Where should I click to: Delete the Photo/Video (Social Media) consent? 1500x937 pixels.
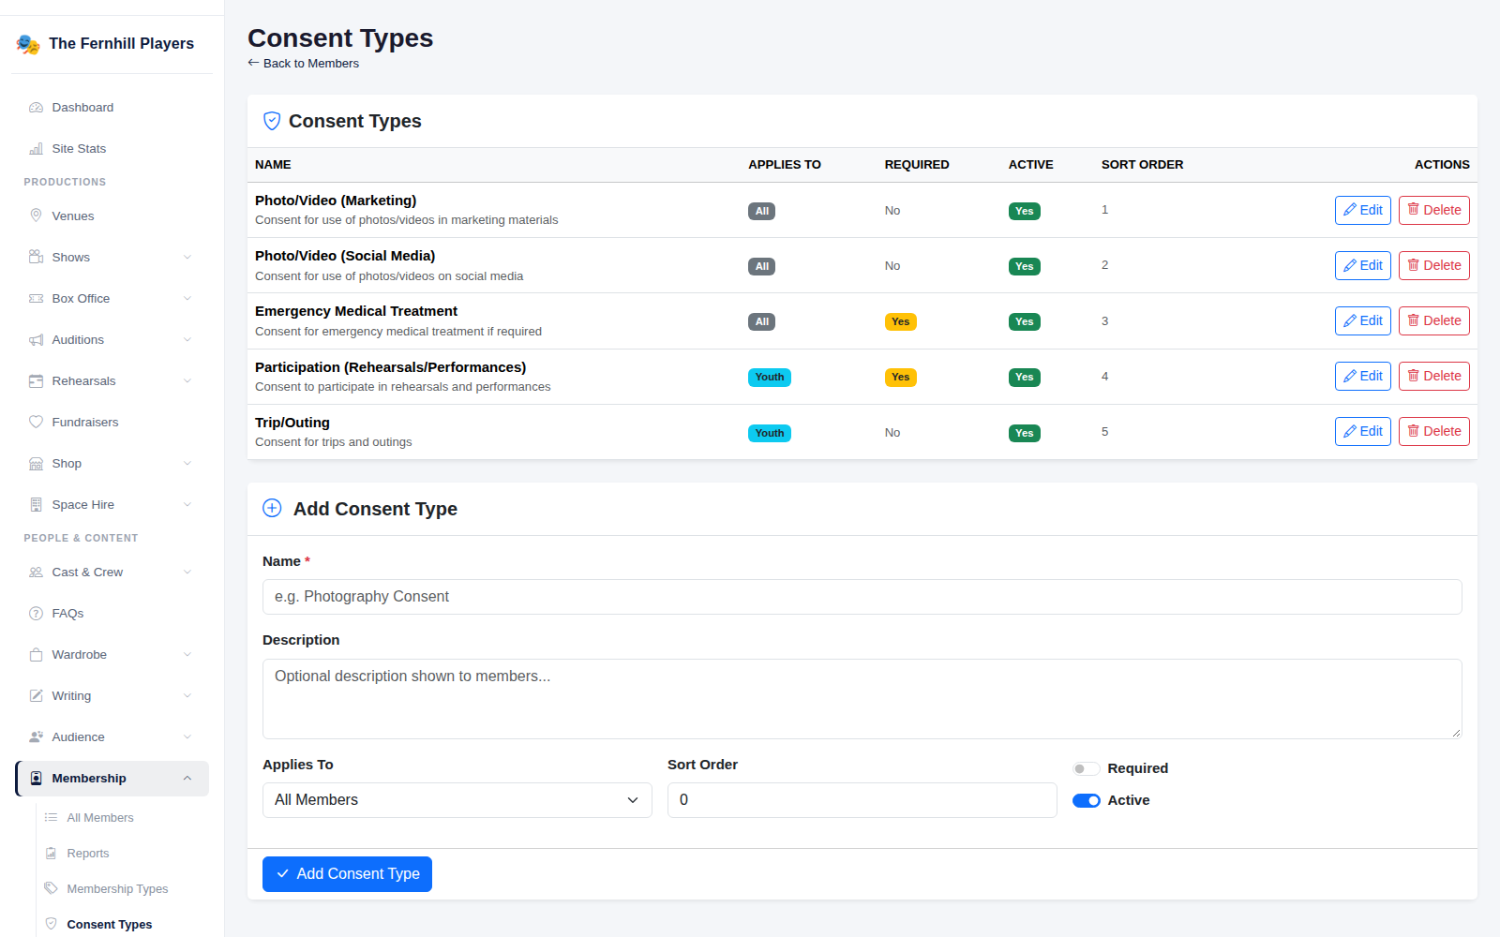(x=1434, y=266)
